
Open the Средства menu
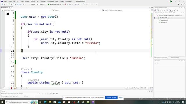pyautogui.click(x=43, y=1)
